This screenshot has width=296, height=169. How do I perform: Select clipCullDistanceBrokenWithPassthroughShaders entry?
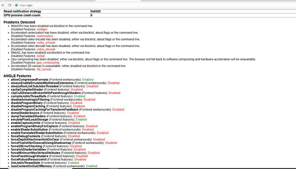66,93
